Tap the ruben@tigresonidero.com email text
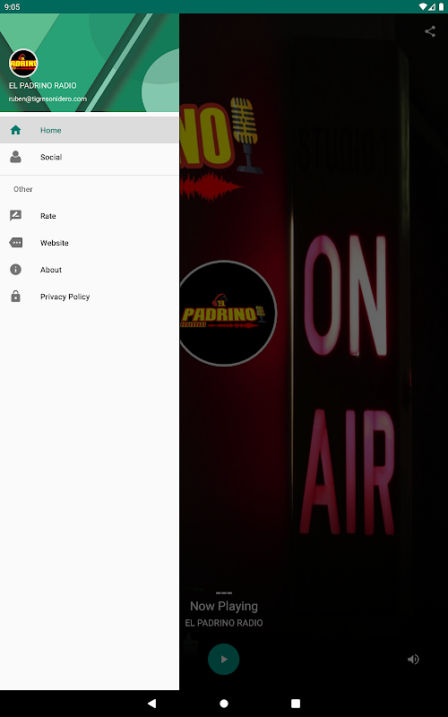Screen dimensions: 448x717 click(47, 99)
